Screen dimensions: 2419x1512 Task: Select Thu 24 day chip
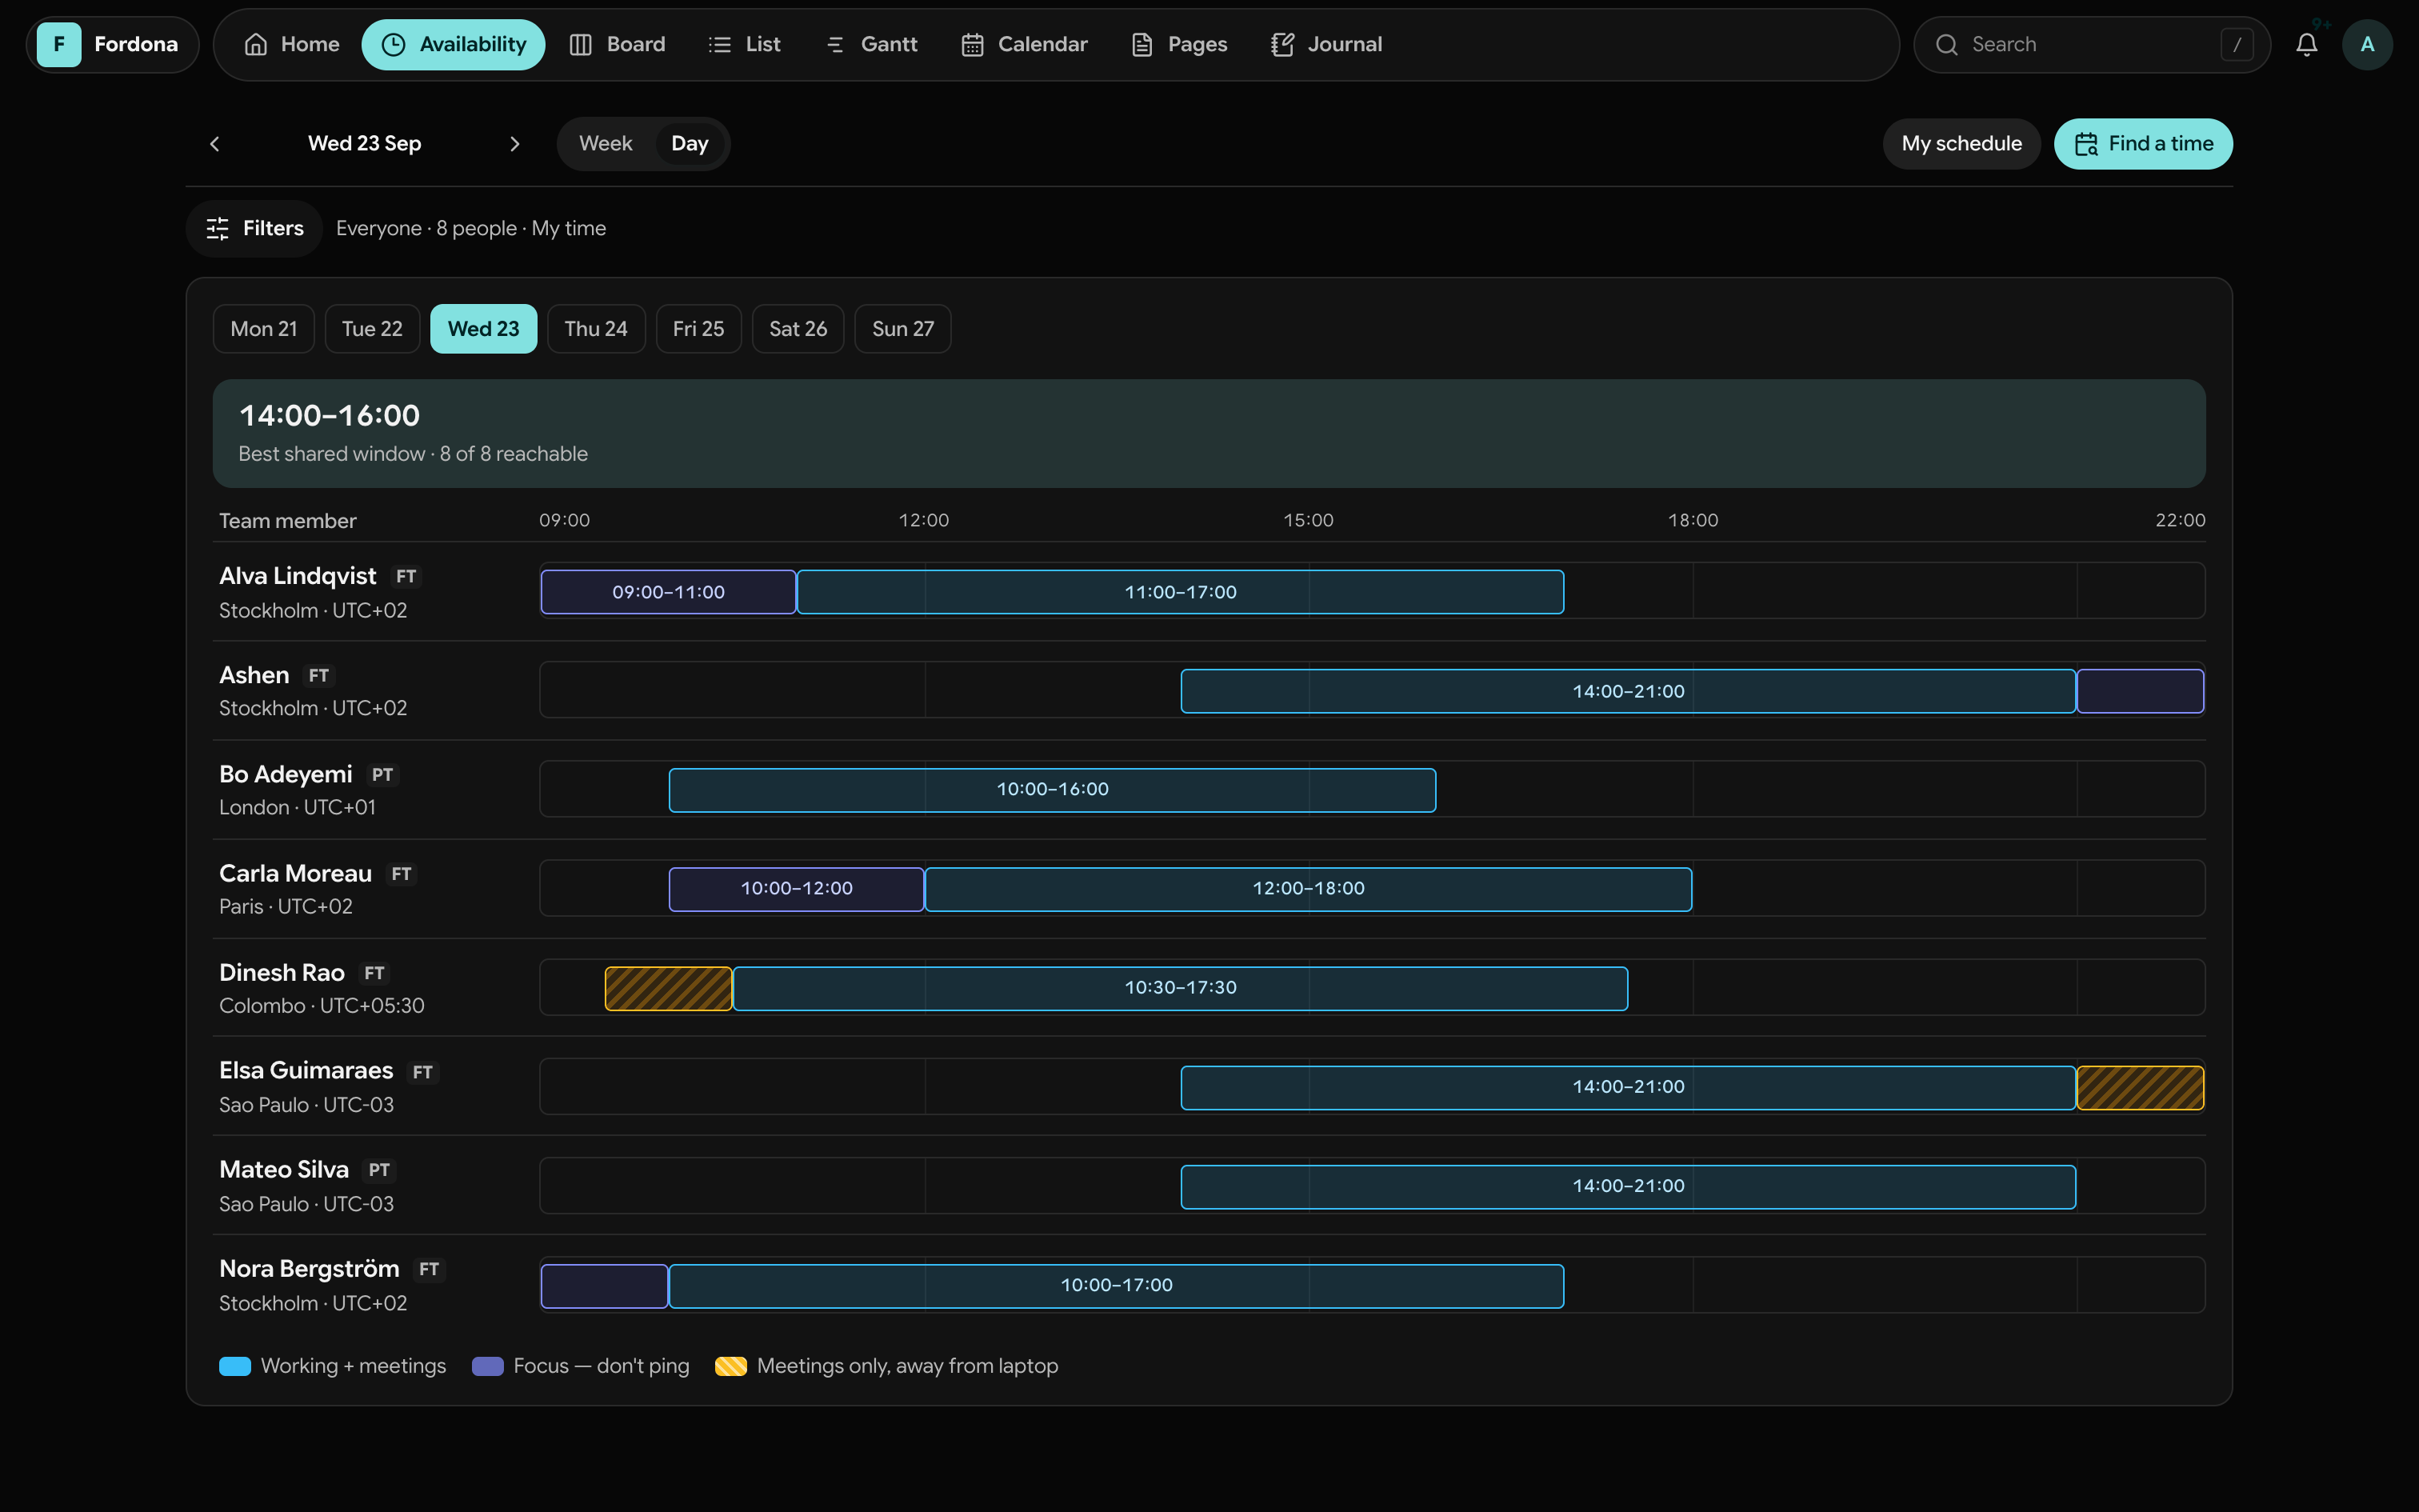596,329
